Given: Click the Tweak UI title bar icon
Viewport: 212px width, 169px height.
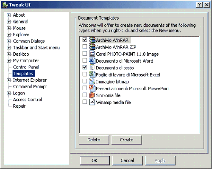Looking at the screenshot, I should pos(6,5).
